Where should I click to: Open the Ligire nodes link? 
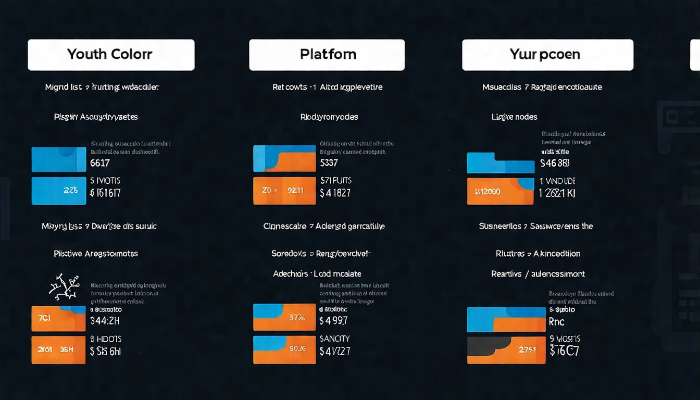[x=514, y=117]
